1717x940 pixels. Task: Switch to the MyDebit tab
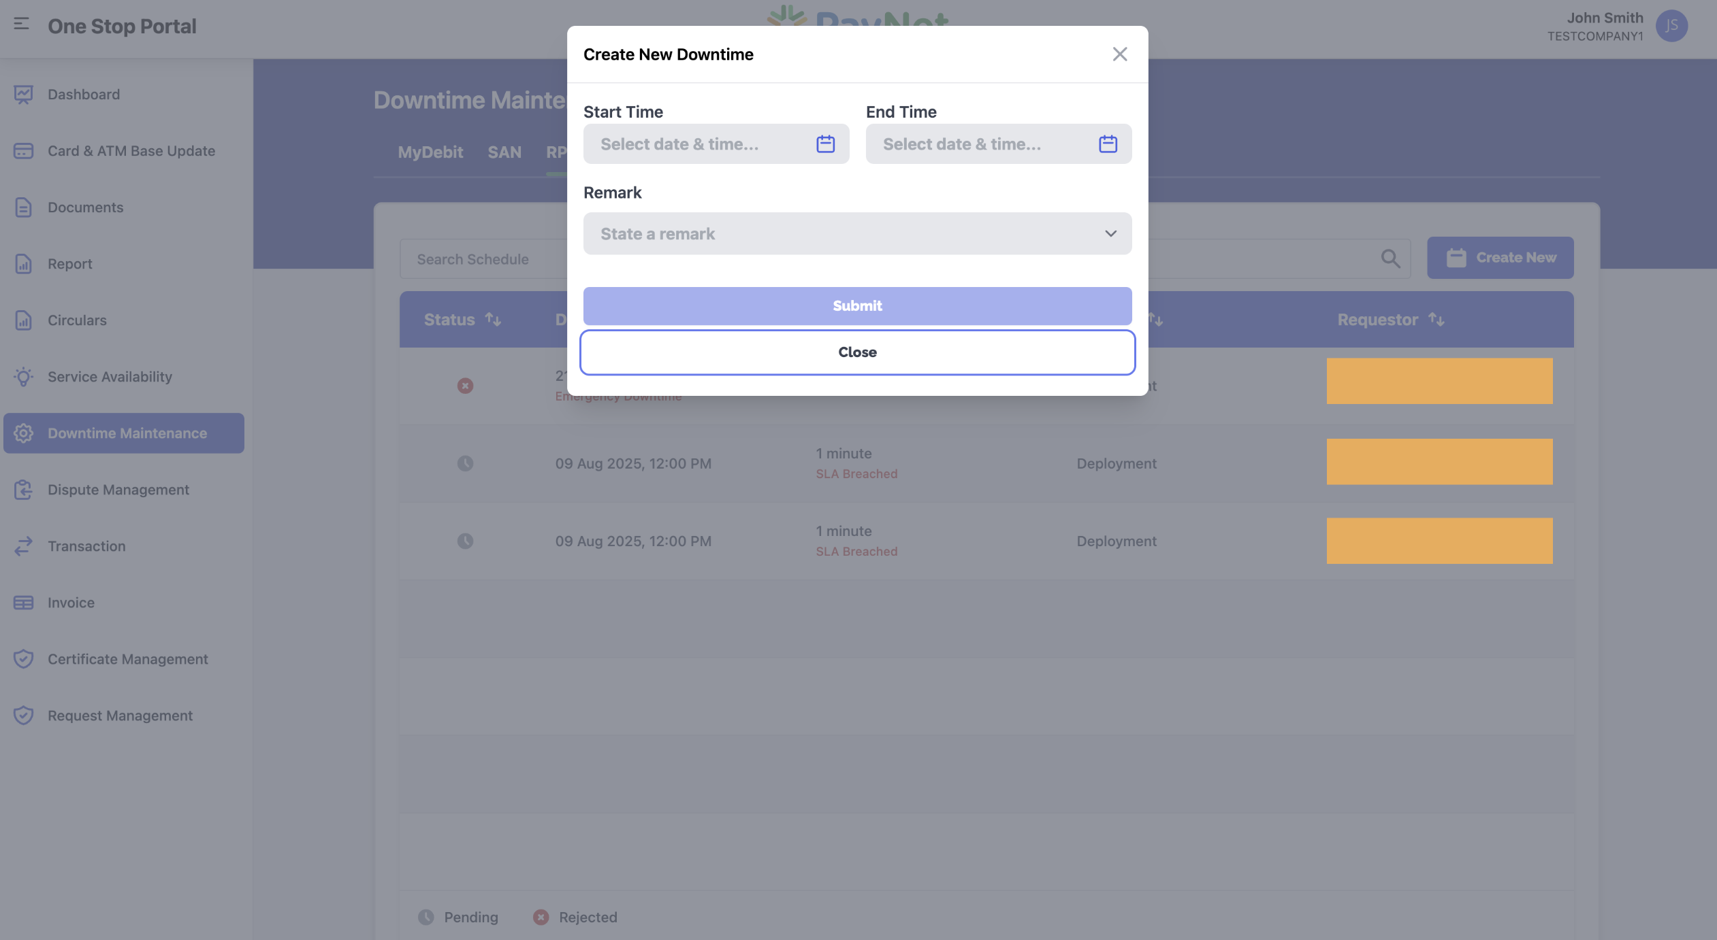click(430, 152)
